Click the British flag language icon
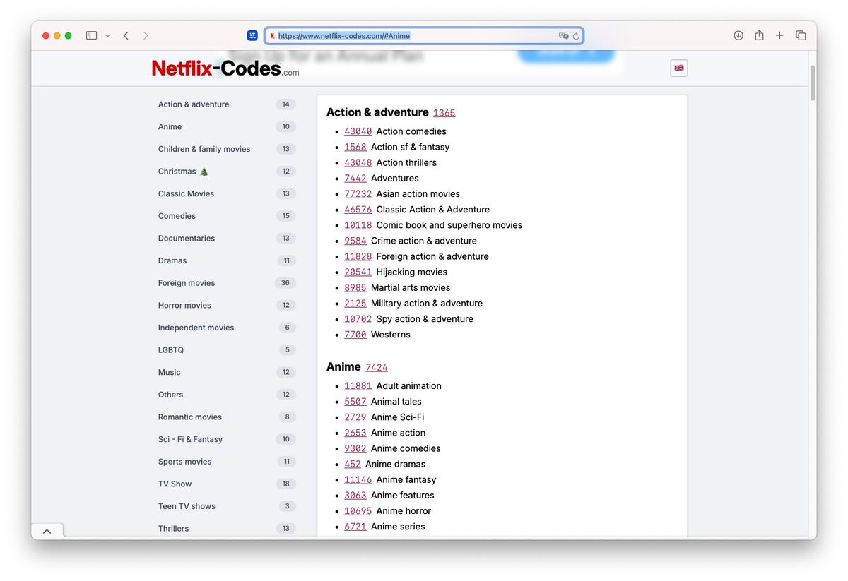Image resolution: width=848 pixels, height=581 pixels. pos(678,68)
